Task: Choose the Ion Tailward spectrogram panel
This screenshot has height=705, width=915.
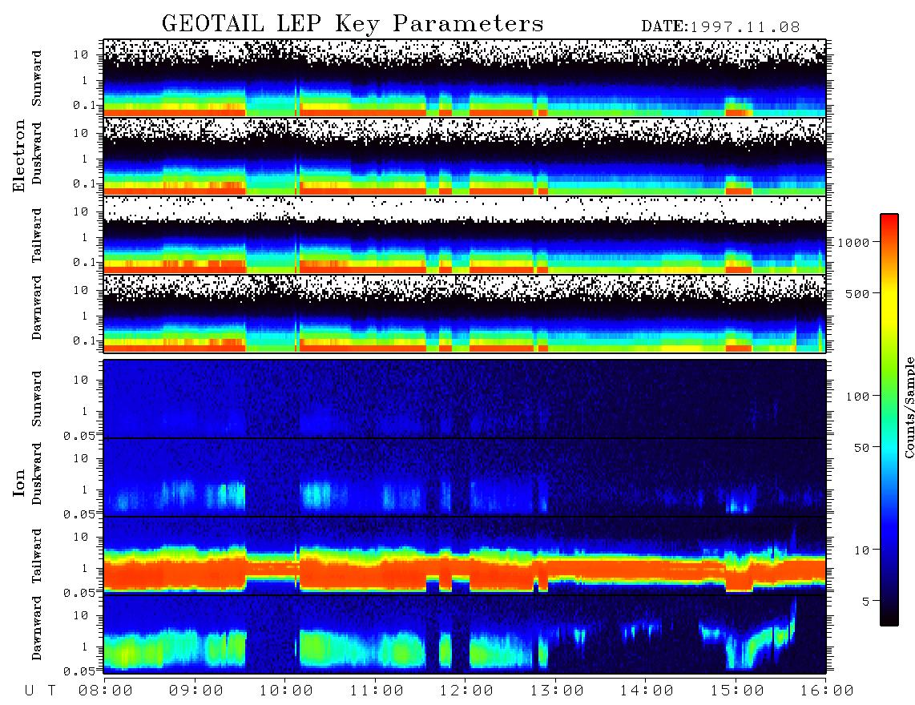Action: [465, 556]
